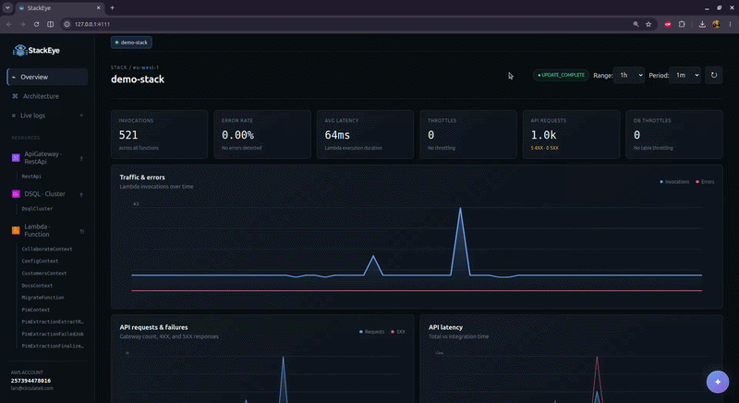Viewport: 739px width, 403px height.
Task: Select the demo-stack chip at top
Action: (131, 43)
